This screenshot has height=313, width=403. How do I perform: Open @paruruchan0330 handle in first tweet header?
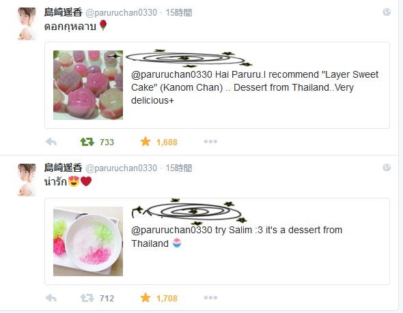point(121,12)
